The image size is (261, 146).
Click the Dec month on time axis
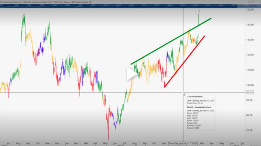click(x=57, y=144)
